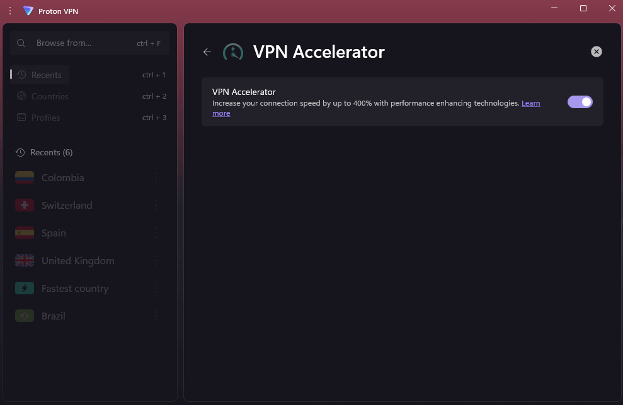Click the Proton VPN logo icon
This screenshot has width=623, height=405.
(28, 11)
